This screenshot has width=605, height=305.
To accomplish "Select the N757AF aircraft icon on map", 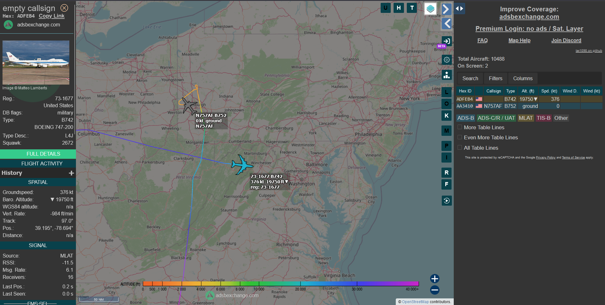I will coord(189,106).
